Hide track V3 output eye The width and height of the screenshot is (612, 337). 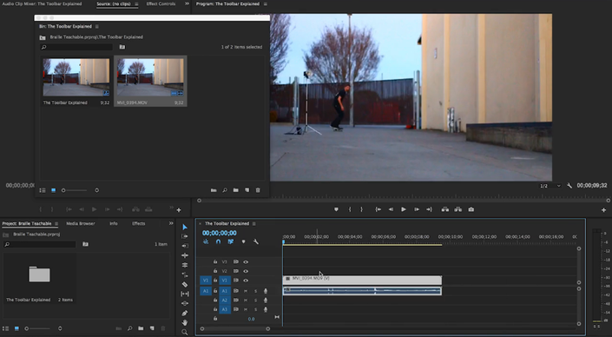246,262
